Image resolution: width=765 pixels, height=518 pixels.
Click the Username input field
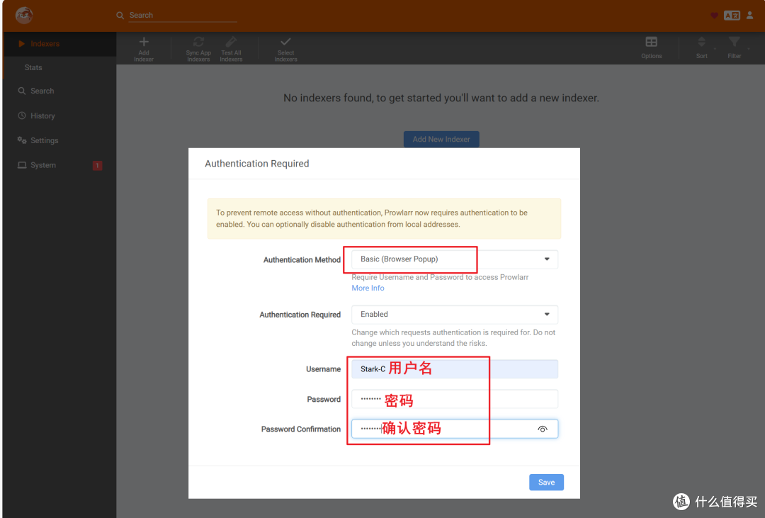[x=455, y=369]
